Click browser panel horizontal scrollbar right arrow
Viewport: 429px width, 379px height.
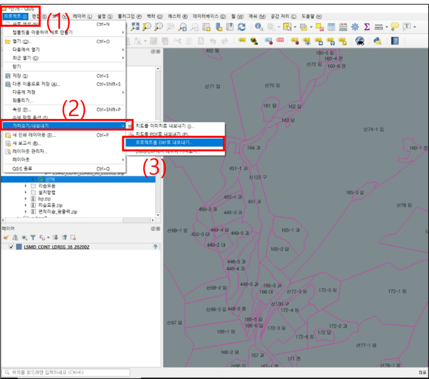[x=153, y=220]
